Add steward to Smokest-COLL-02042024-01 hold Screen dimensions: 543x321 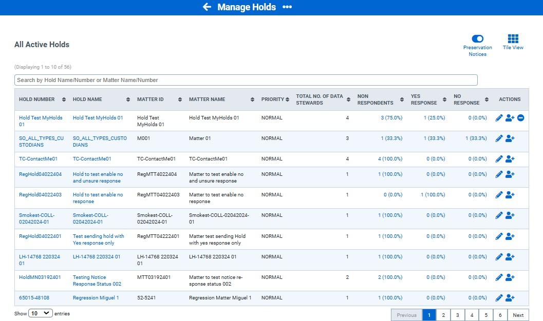click(x=510, y=215)
